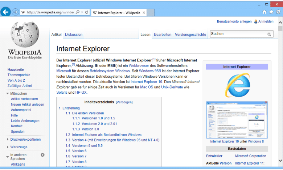
Task: Click the Internet Explorer logo image
Action: [x=237, y=85]
